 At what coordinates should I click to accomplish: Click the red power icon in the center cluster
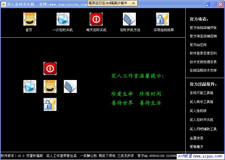tap(50, 68)
